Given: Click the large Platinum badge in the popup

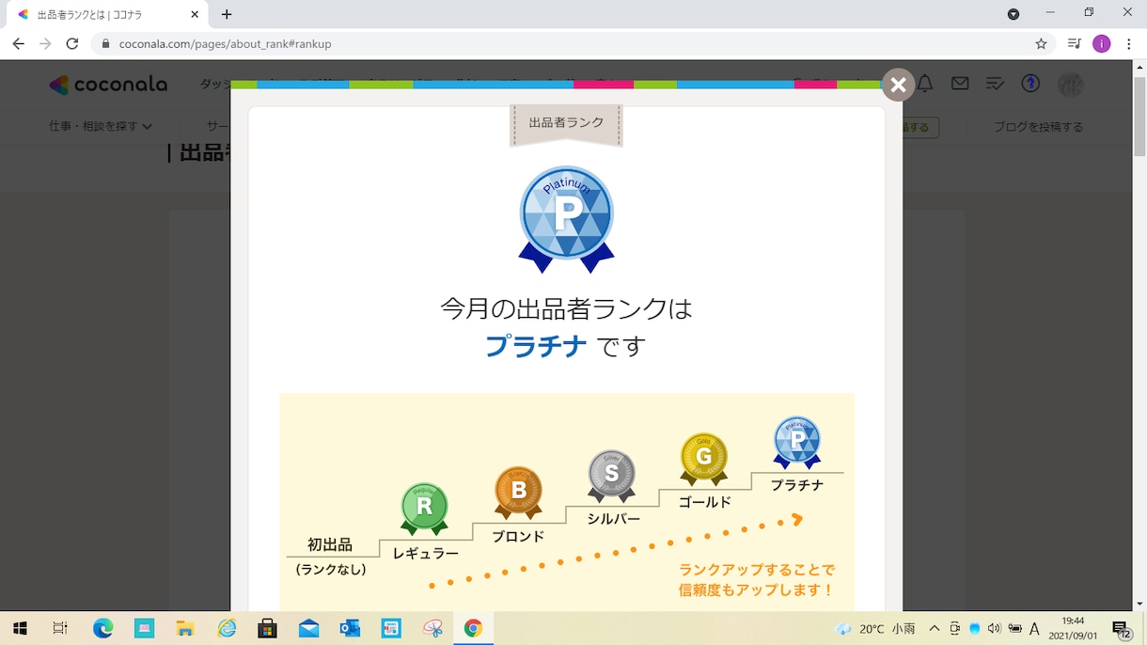Looking at the screenshot, I should tap(567, 219).
